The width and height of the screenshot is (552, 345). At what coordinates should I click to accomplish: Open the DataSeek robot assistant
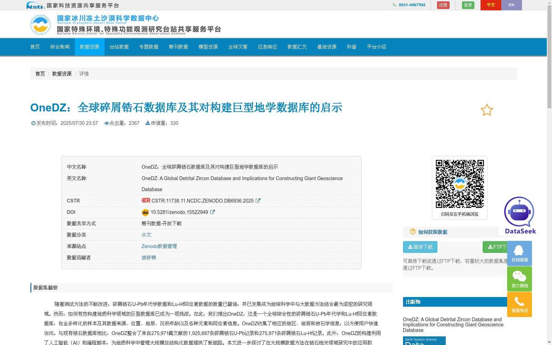[x=520, y=215]
